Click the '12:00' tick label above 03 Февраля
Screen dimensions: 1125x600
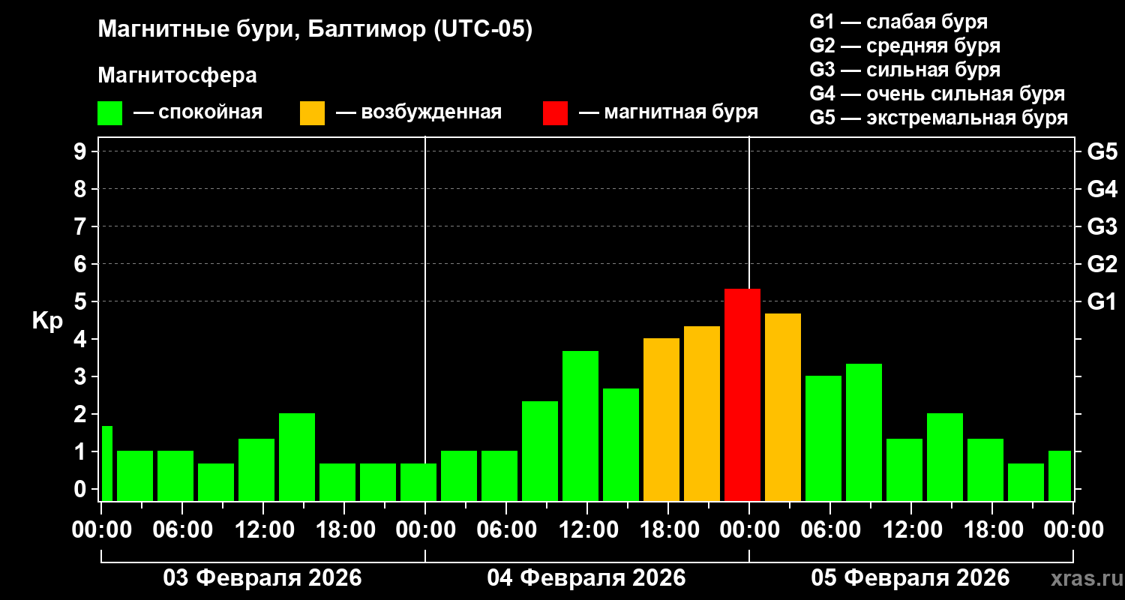point(263,530)
